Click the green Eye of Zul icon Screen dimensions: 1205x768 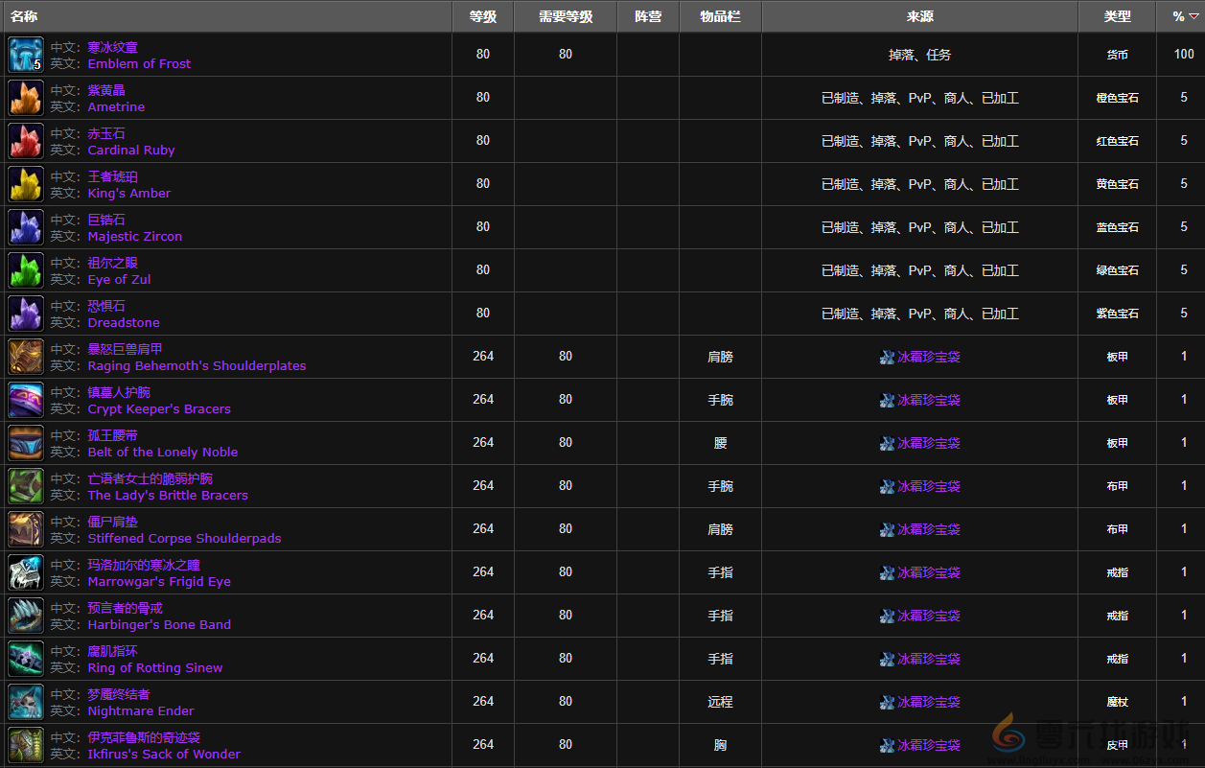[x=26, y=270]
